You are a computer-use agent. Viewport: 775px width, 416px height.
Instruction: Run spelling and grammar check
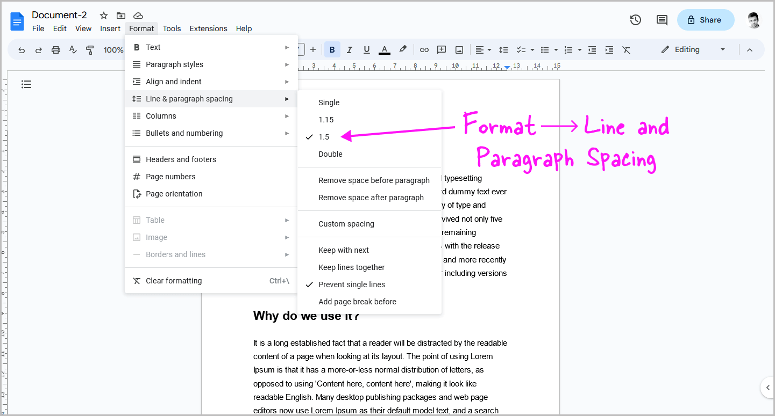pos(73,49)
